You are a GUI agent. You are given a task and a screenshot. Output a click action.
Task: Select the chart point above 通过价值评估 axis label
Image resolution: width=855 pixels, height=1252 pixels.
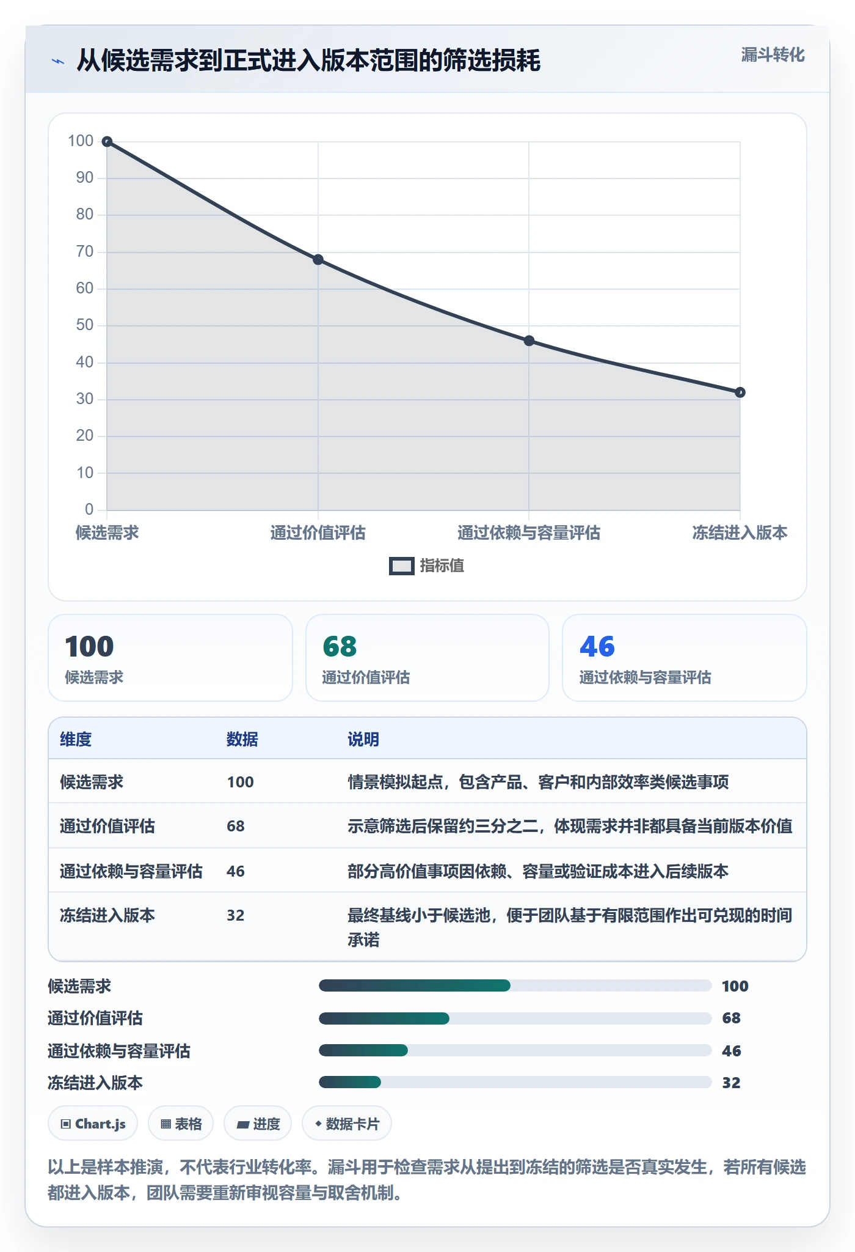pyautogui.click(x=318, y=260)
